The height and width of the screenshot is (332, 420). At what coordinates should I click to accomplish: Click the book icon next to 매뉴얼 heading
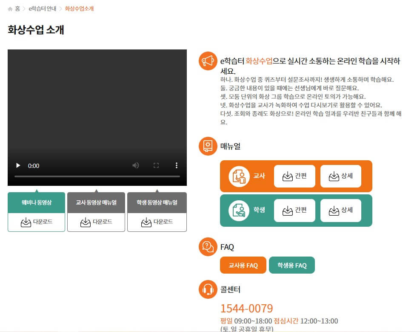tap(208, 145)
